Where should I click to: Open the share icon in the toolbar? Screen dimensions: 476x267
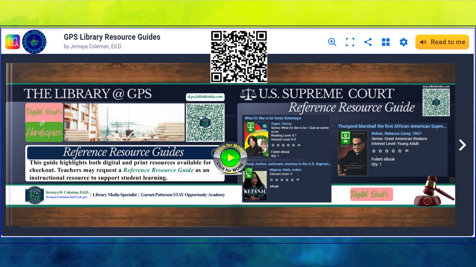368,42
